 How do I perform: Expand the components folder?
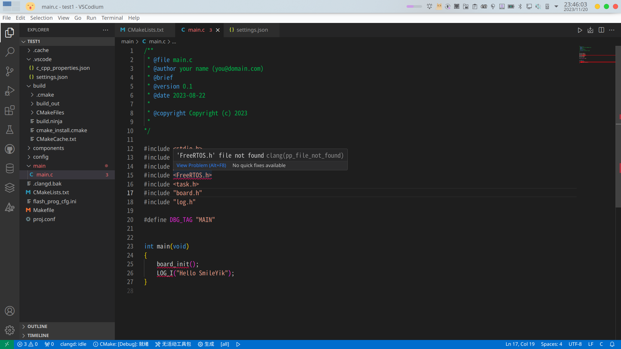click(67, 148)
